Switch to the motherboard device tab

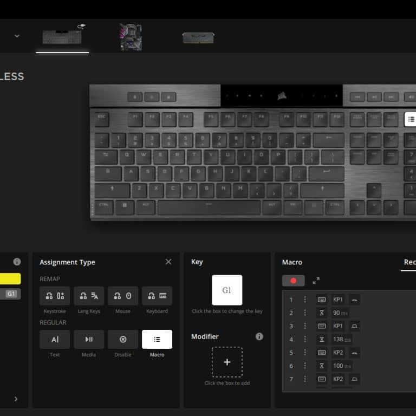[x=131, y=37]
